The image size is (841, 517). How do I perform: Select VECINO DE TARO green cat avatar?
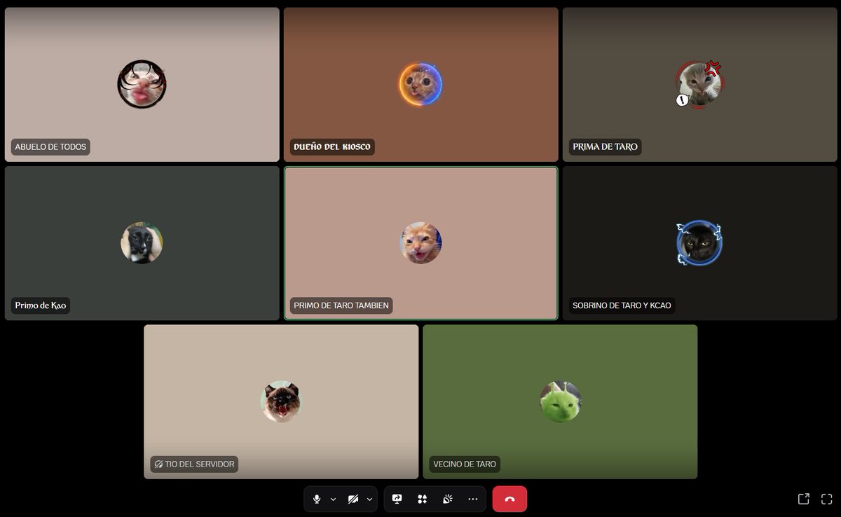561,401
